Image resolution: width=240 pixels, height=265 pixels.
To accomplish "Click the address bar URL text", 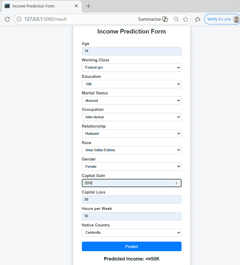I will tap(45, 19).
